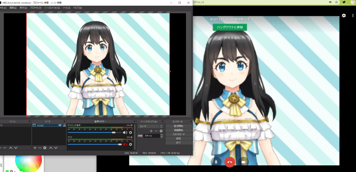The width and height of the screenshot is (356, 172).
Task: Move the source up with the arrow
Action: click(x=51, y=148)
